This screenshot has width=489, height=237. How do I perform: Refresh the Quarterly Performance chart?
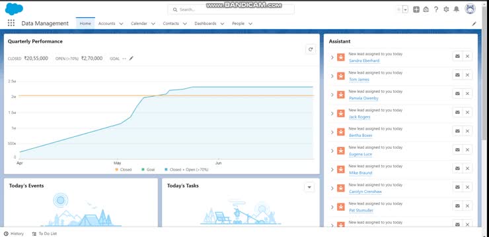311,49
